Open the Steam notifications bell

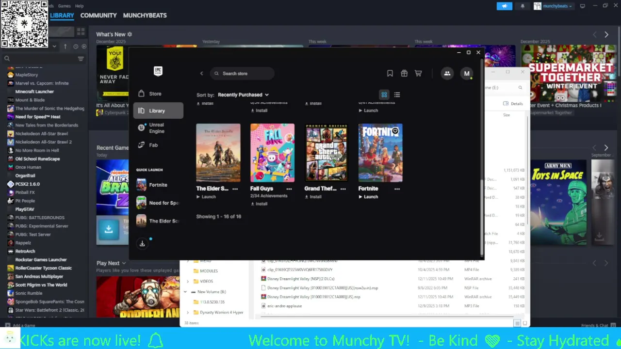click(523, 6)
